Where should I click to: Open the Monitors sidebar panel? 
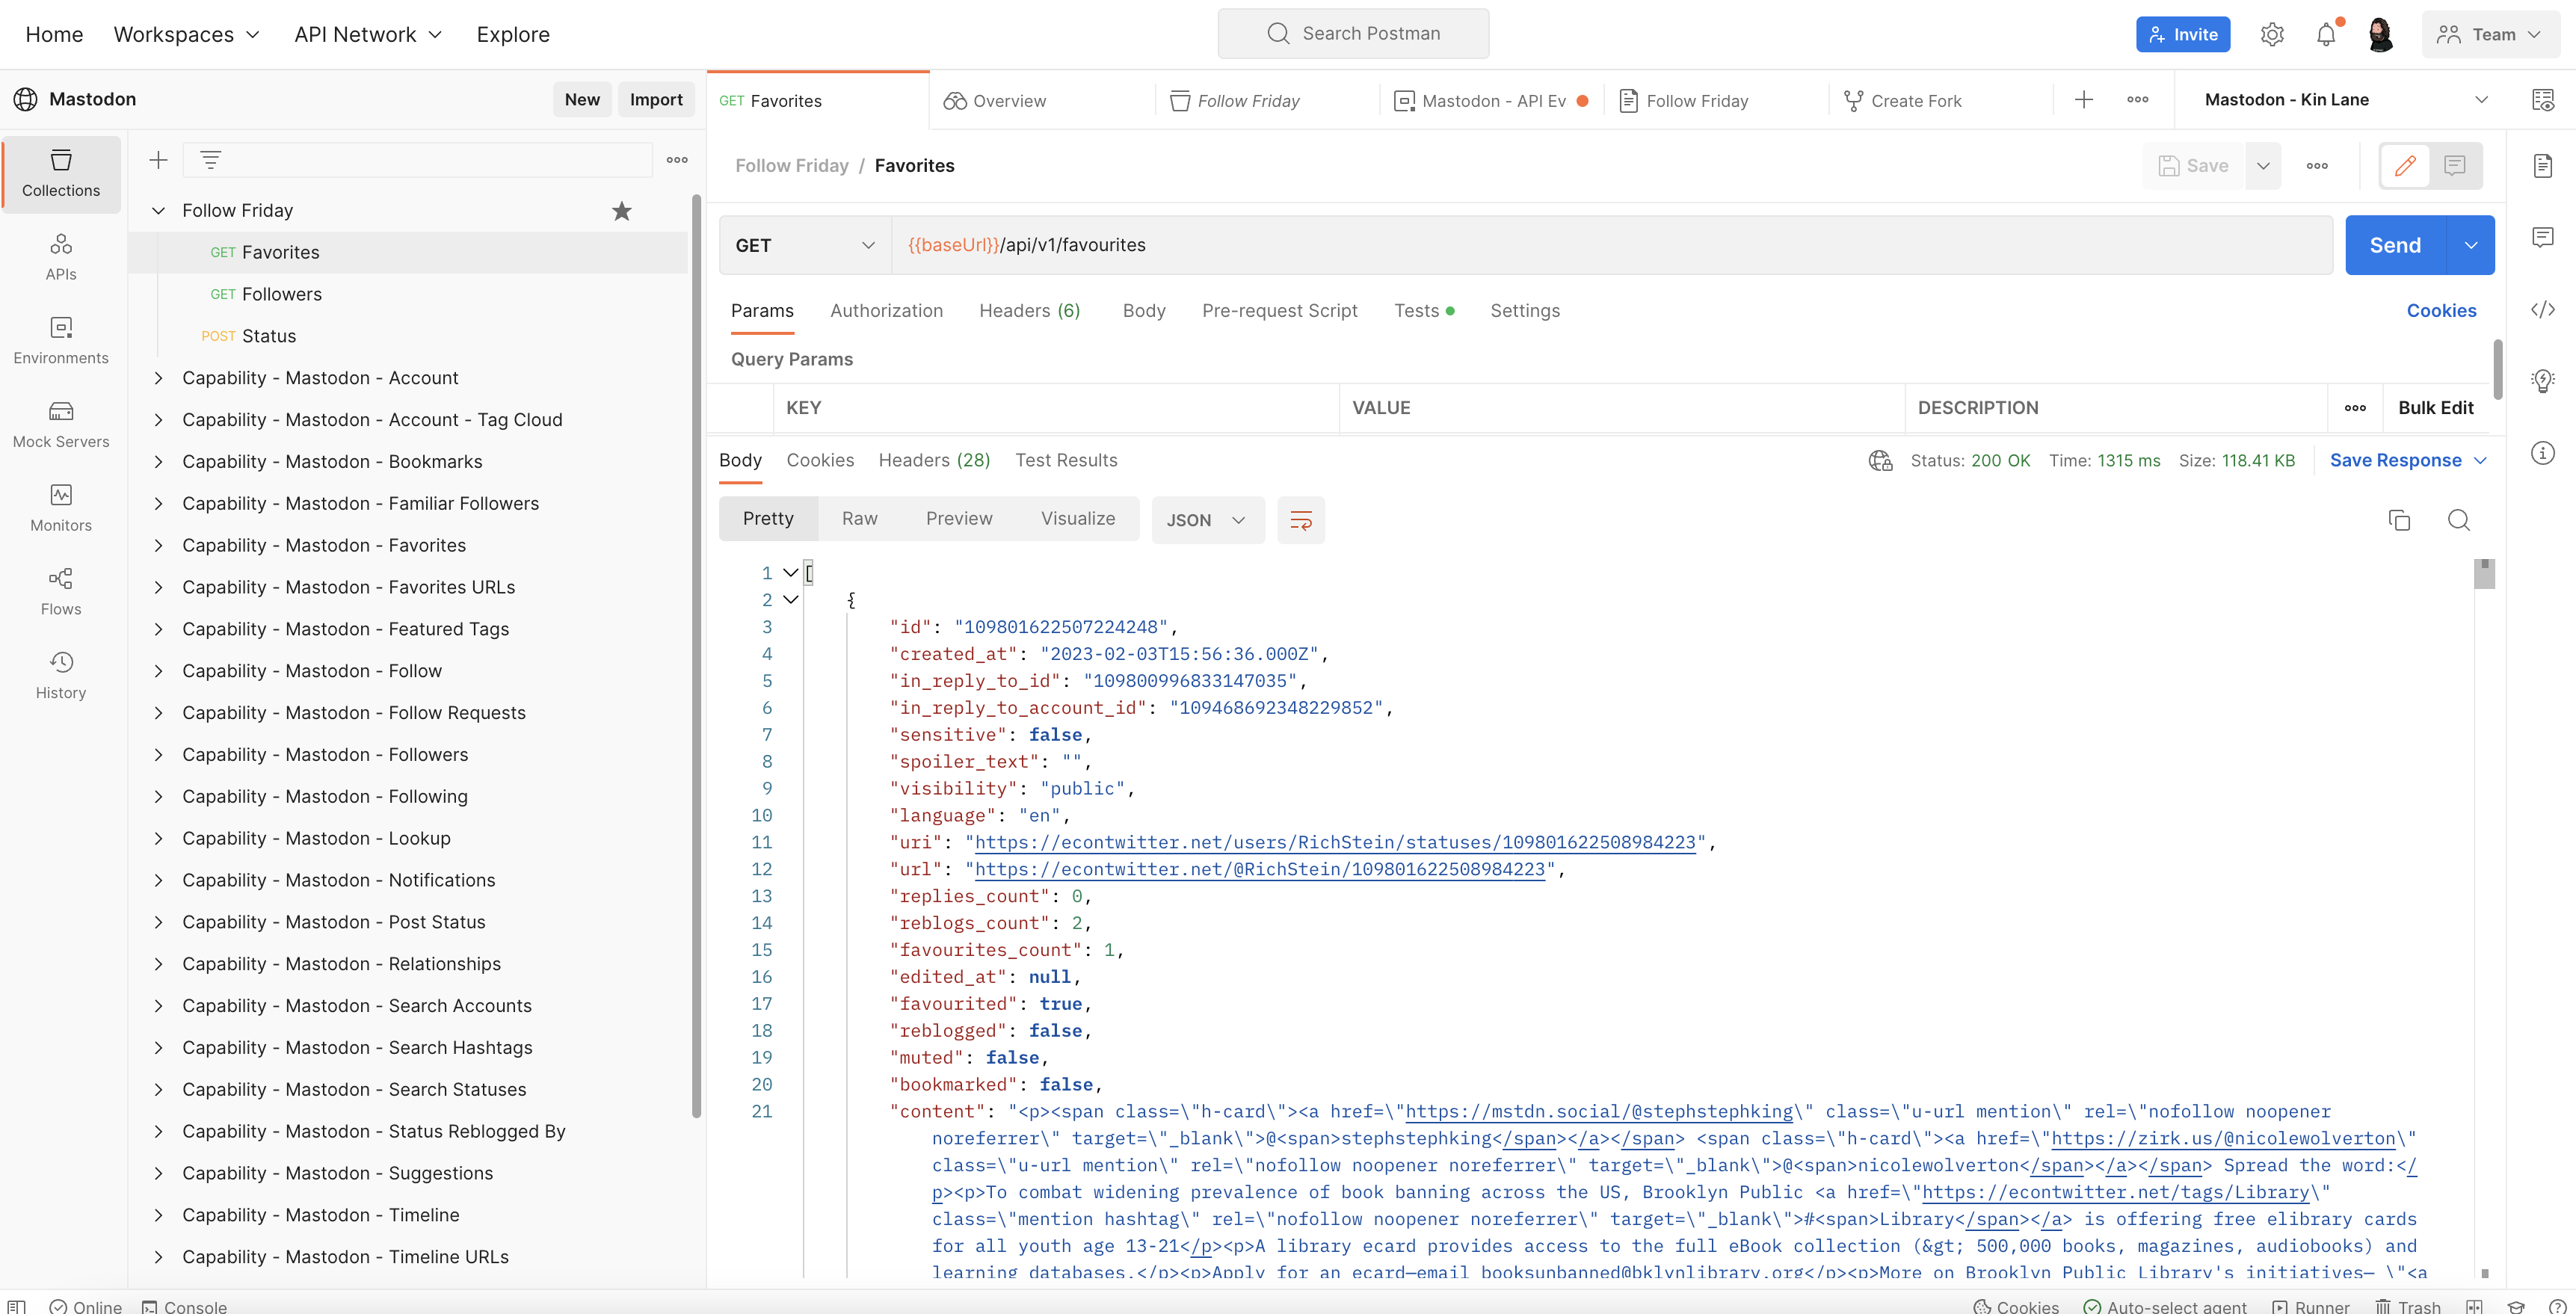coord(61,508)
